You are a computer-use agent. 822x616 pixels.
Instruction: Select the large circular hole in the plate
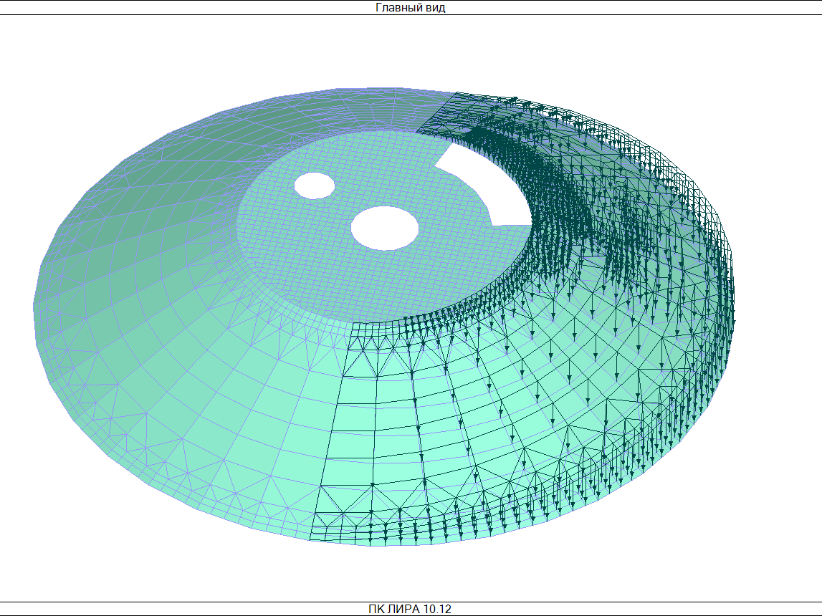385,228
